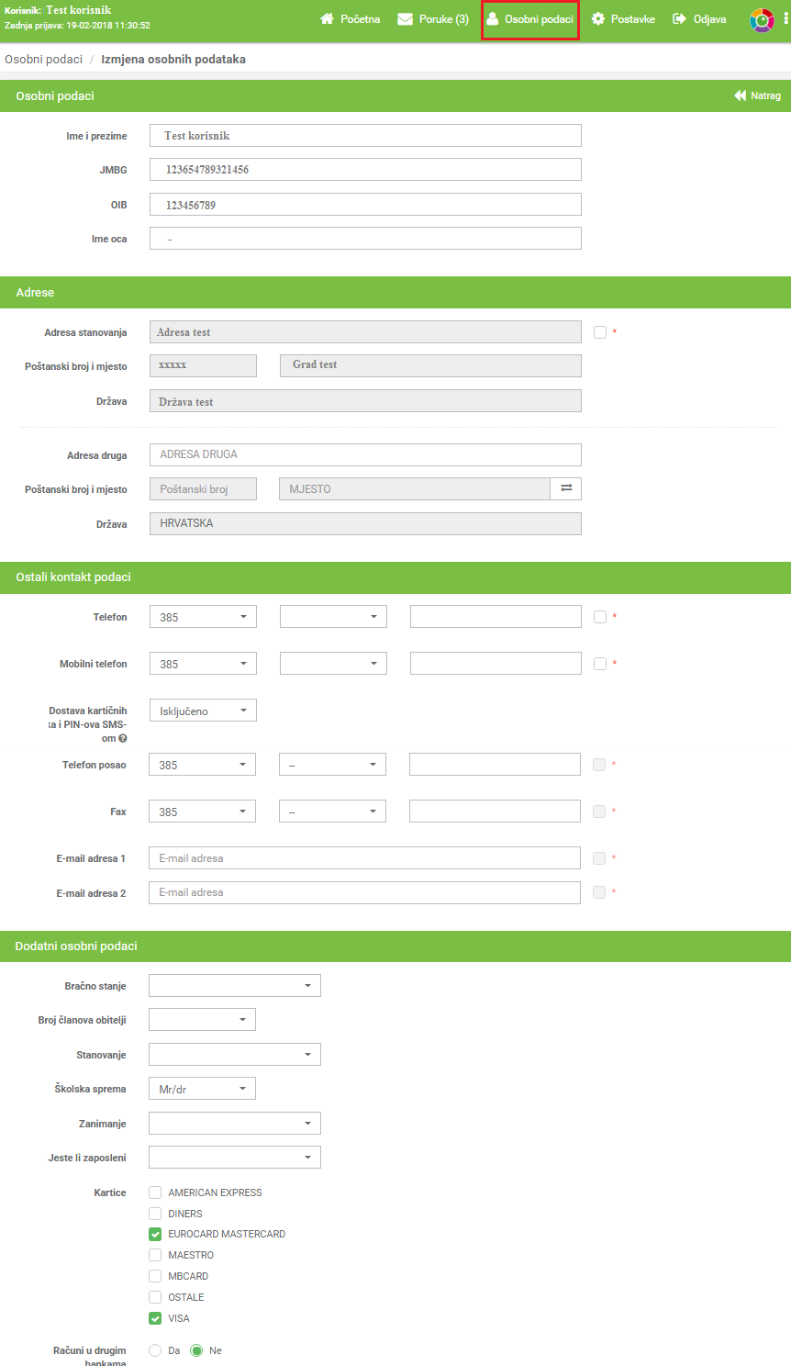Open Poruke (3) messages
791x1366 pixels.
point(433,18)
